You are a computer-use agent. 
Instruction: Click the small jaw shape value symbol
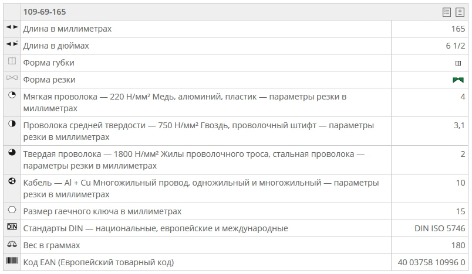point(458,63)
